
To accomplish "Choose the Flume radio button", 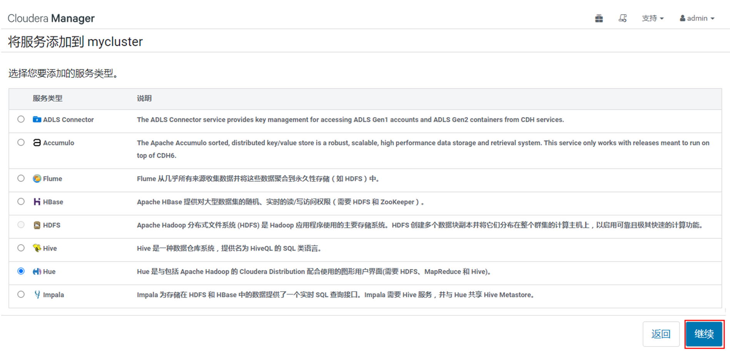I will pos(21,178).
